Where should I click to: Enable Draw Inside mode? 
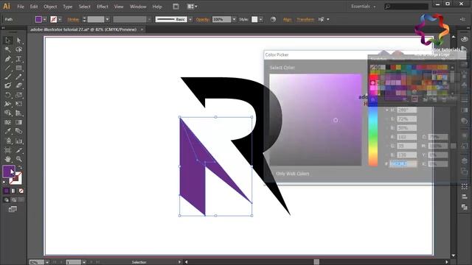pos(21,199)
